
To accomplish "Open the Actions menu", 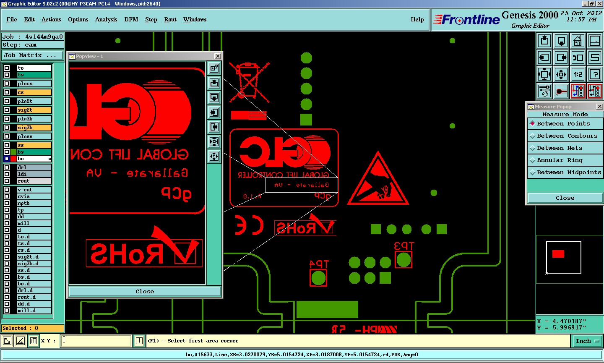I will tap(51, 19).
